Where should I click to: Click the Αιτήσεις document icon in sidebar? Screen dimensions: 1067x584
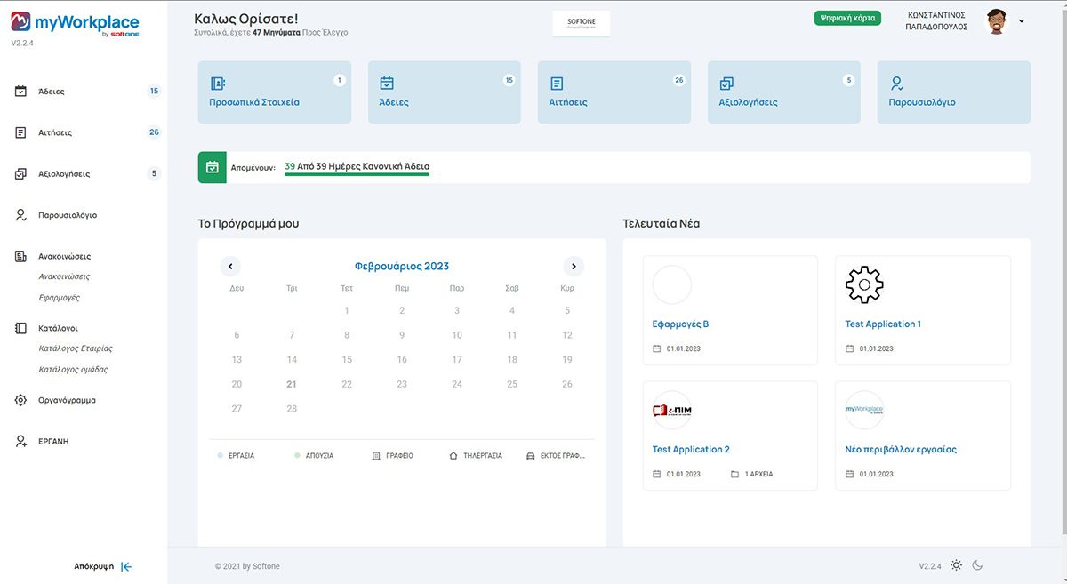(20, 132)
